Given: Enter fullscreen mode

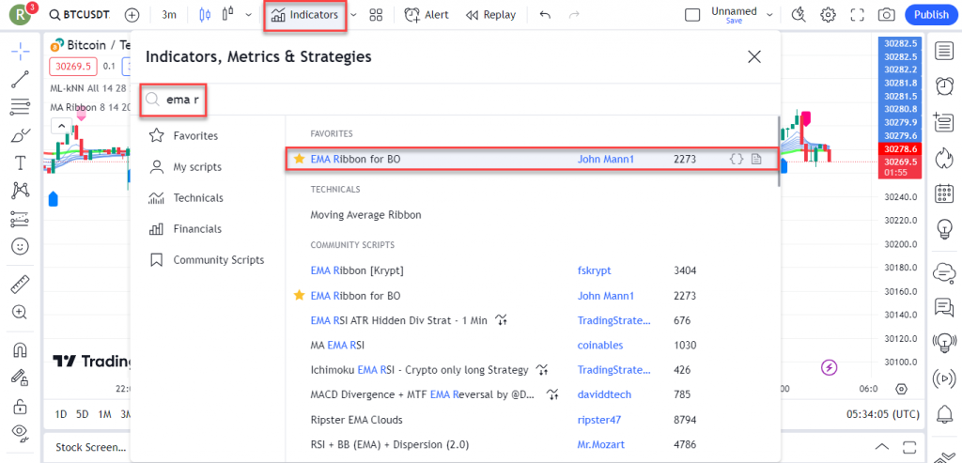Looking at the screenshot, I should click(x=857, y=15).
